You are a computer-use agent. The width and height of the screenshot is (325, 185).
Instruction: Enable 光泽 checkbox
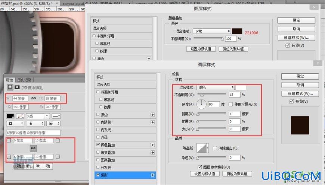coord(98,137)
